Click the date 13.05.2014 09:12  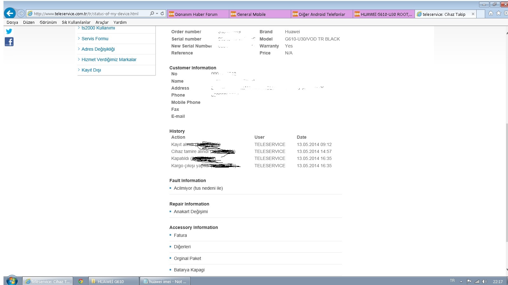[x=314, y=144]
